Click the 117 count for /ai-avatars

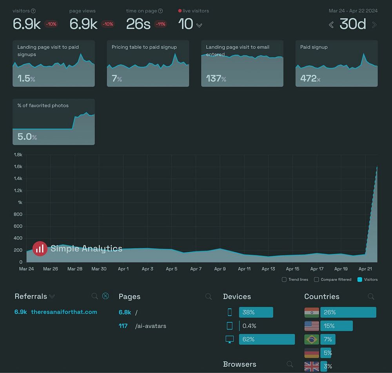[123, 326]
